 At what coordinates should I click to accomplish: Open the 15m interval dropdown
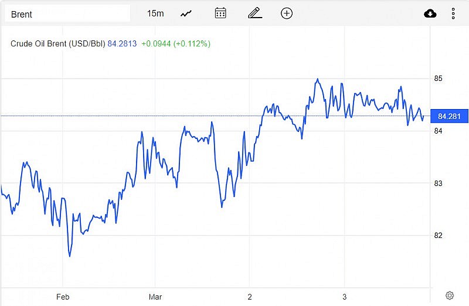(155, 13)
